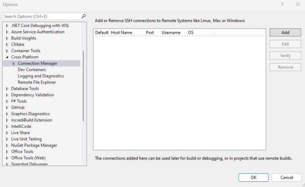Select Remote File Explorer option

[x=37, y=83]
